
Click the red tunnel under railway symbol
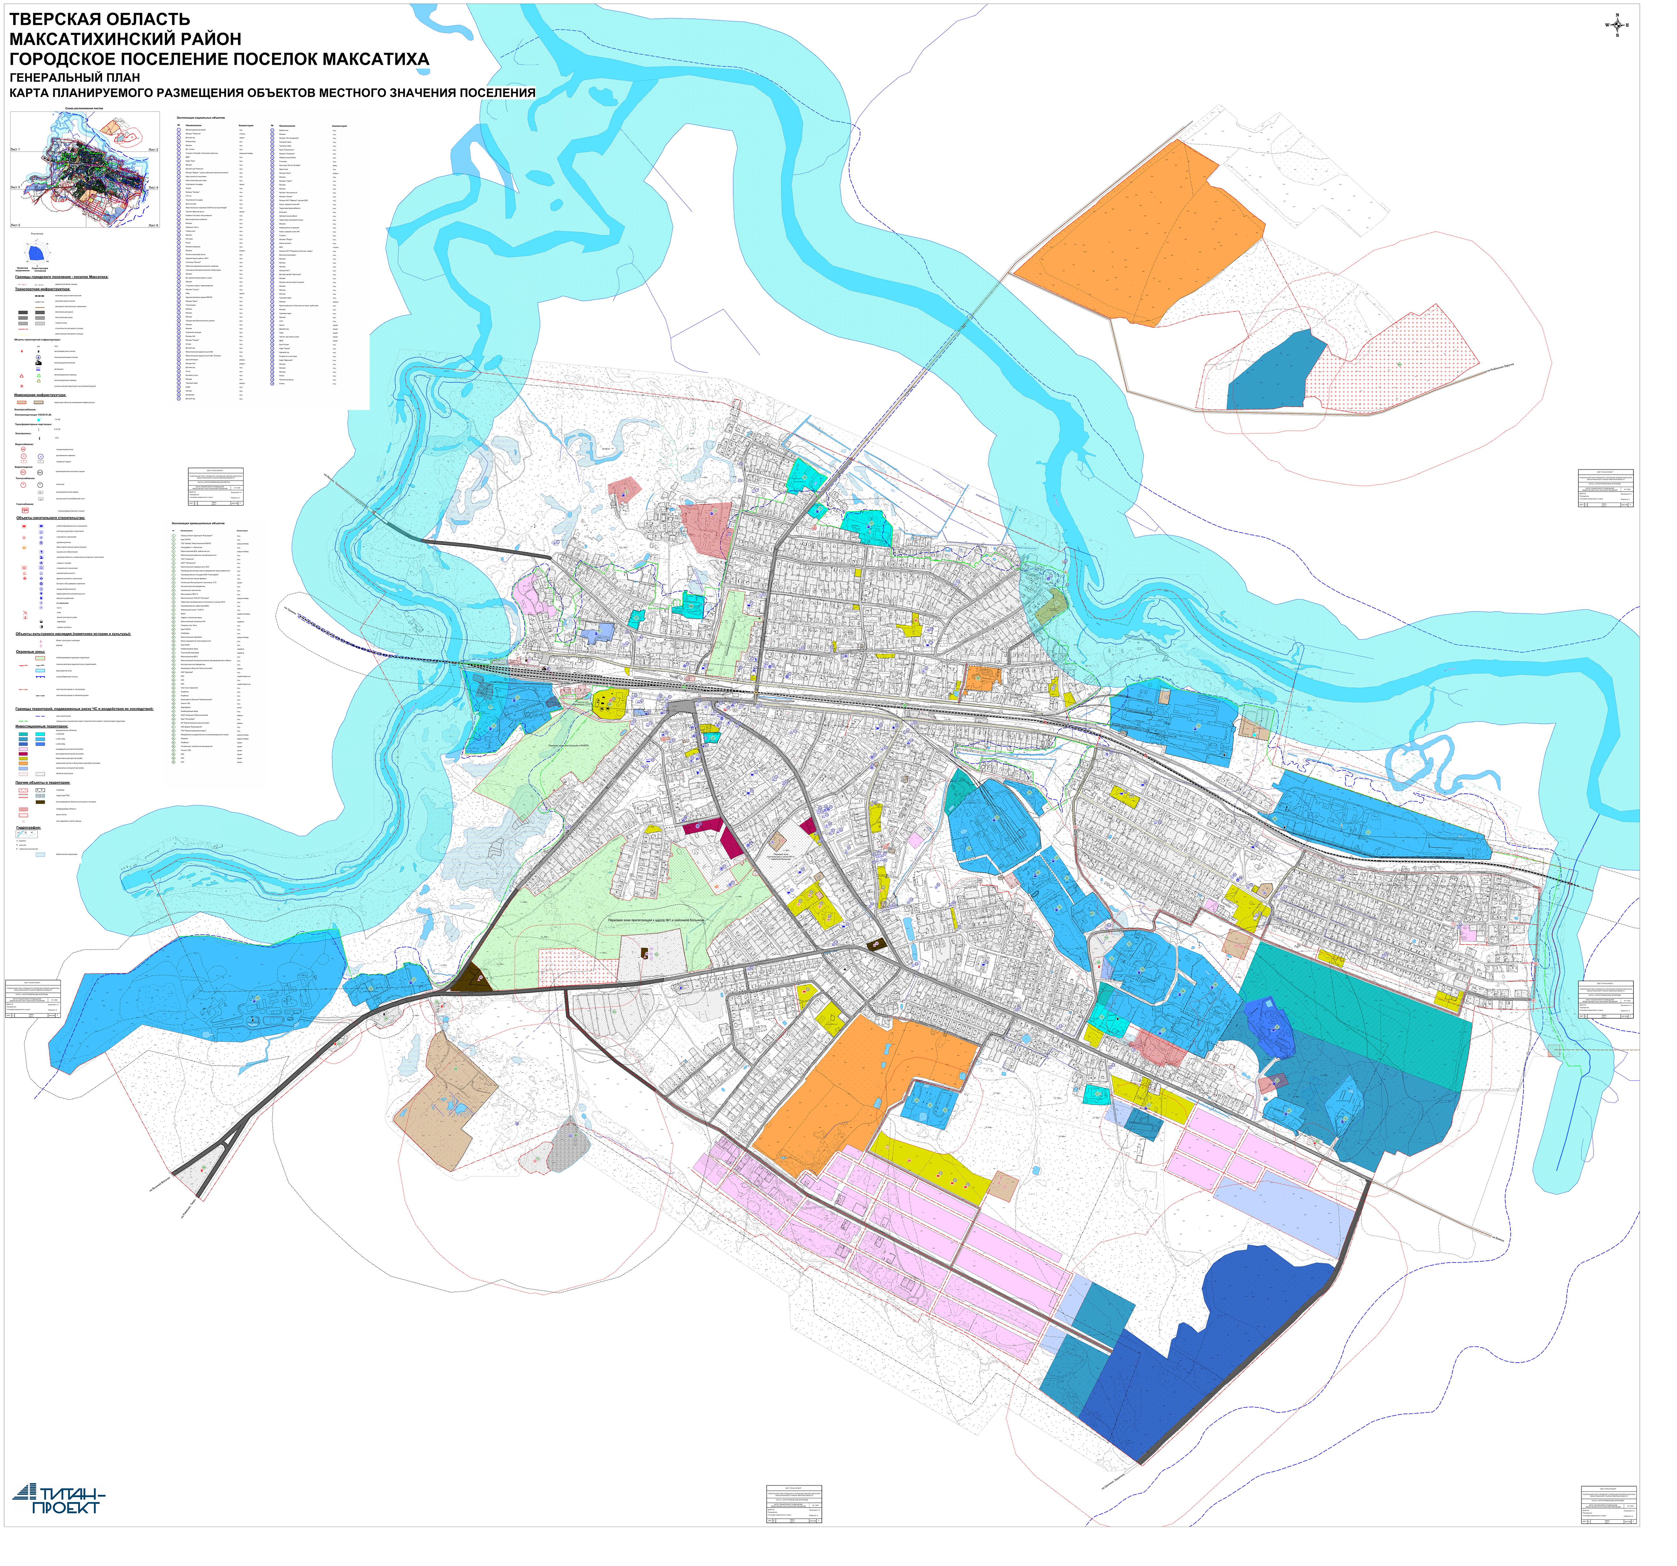pyautogui.click(x=22, y=386)
